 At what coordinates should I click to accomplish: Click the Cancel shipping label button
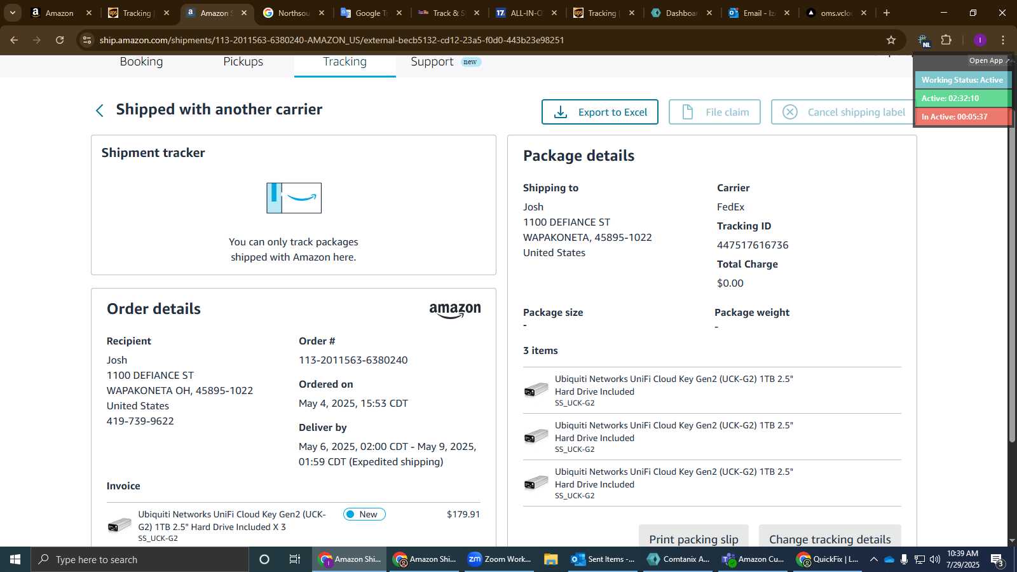(843, 112)
